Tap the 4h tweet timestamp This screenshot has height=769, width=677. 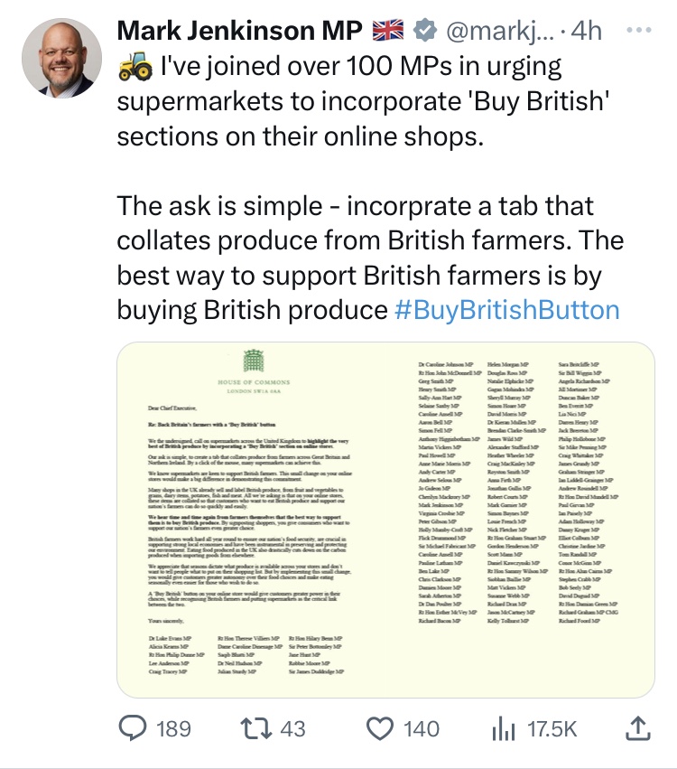click(587, 31)
